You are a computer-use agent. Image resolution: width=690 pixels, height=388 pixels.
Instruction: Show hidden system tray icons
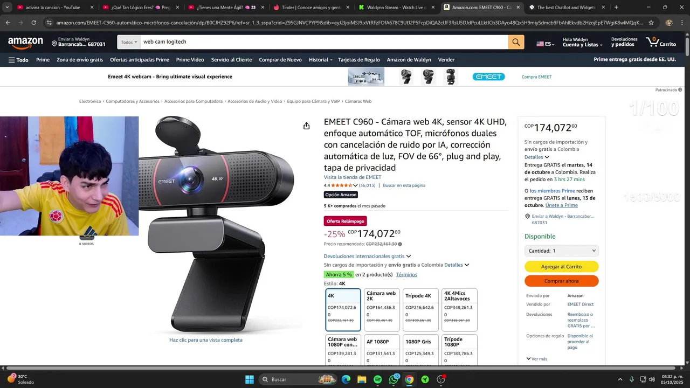[x=620, y=379]
